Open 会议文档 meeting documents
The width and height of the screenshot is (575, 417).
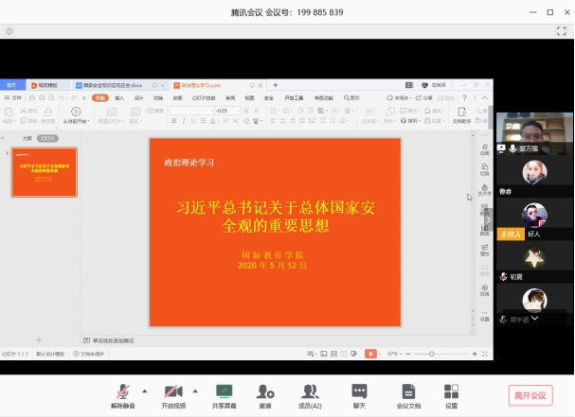click(x=408, y=391)
